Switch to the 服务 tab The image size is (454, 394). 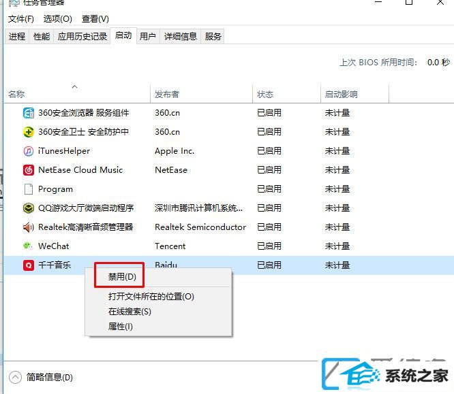pyautogui.click(x=213, y=37)
